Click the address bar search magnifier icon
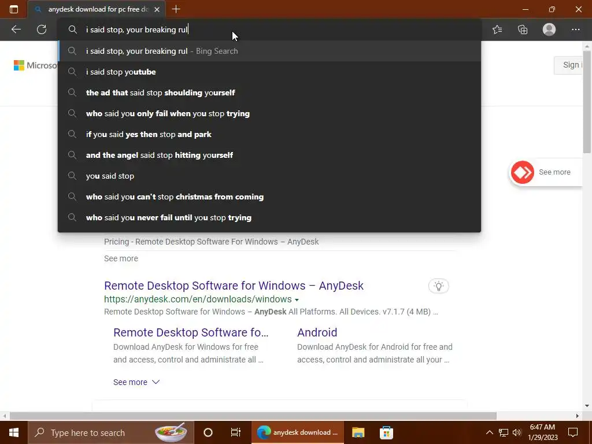 (x=72, y=29)
